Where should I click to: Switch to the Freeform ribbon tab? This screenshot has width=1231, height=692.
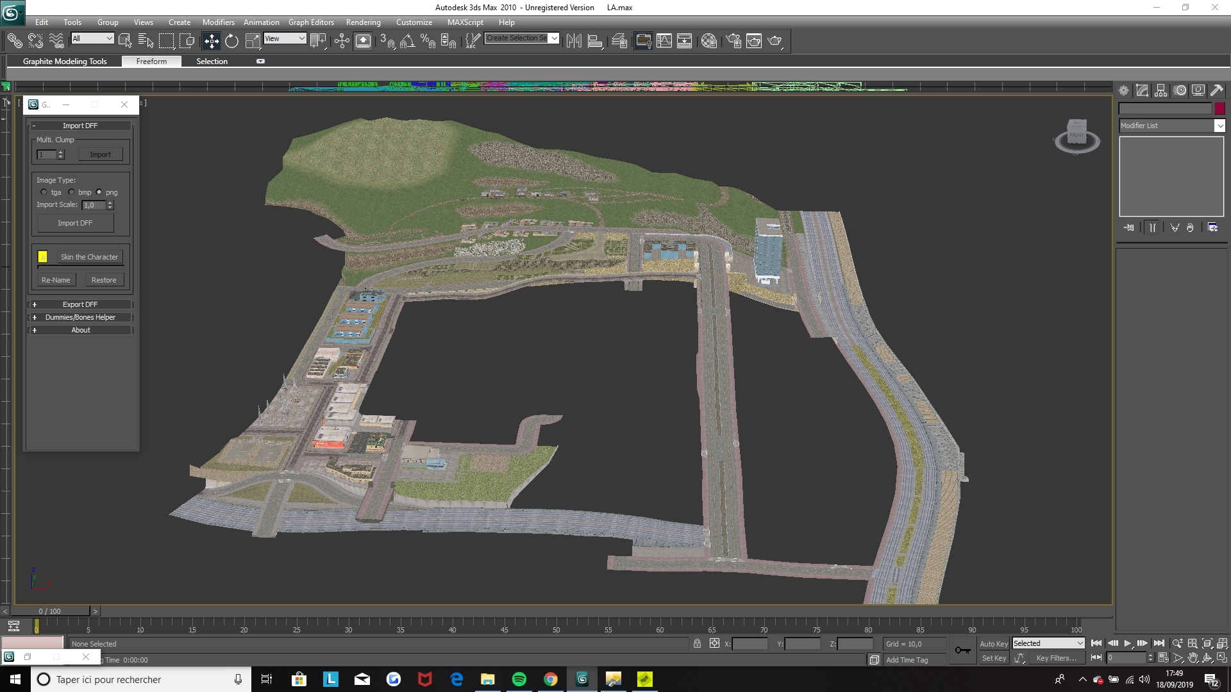[151, 62]
